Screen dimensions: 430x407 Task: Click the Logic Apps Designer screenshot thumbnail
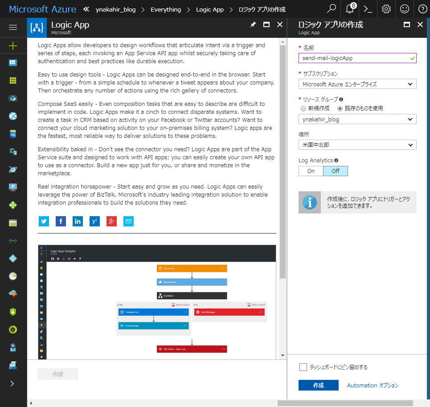(157, 302)
